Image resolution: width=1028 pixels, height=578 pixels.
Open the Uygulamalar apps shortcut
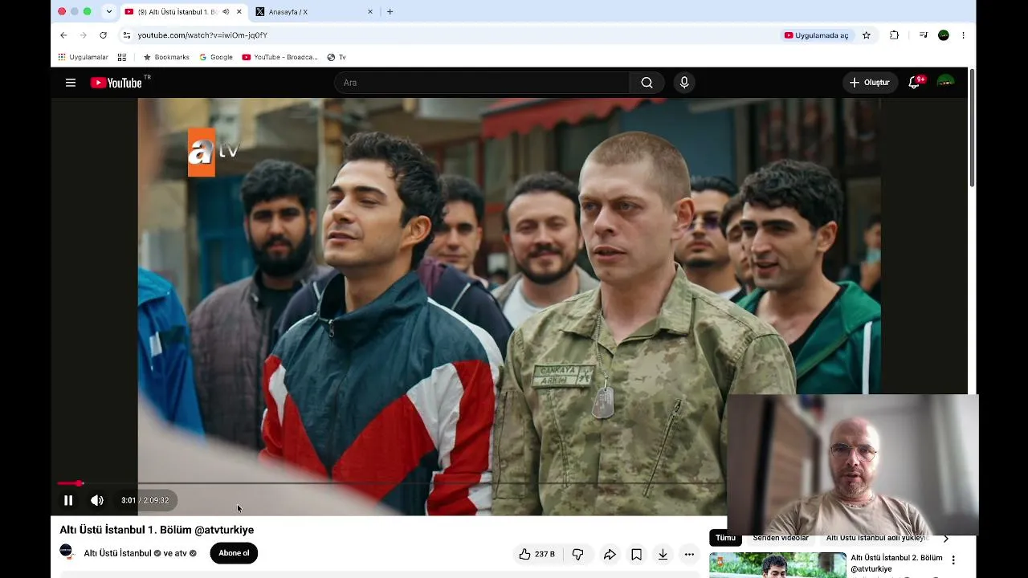(x=83, y=57)
